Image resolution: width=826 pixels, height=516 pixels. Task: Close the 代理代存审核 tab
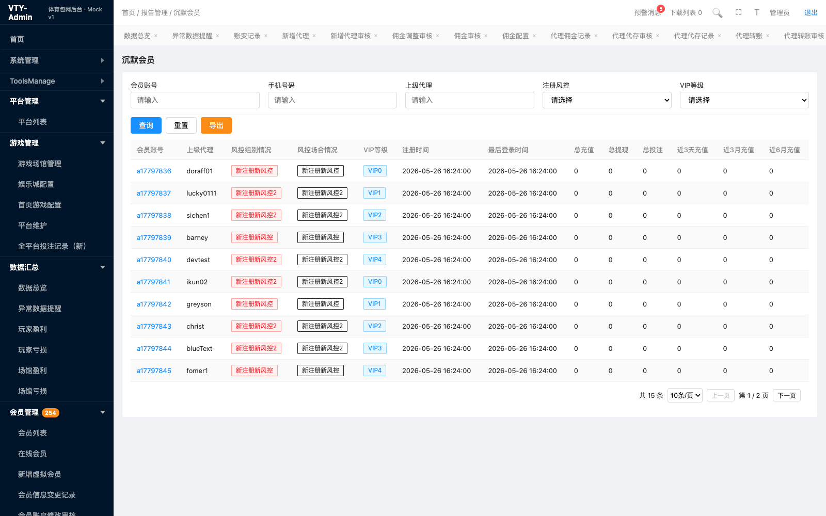[658, 36]
